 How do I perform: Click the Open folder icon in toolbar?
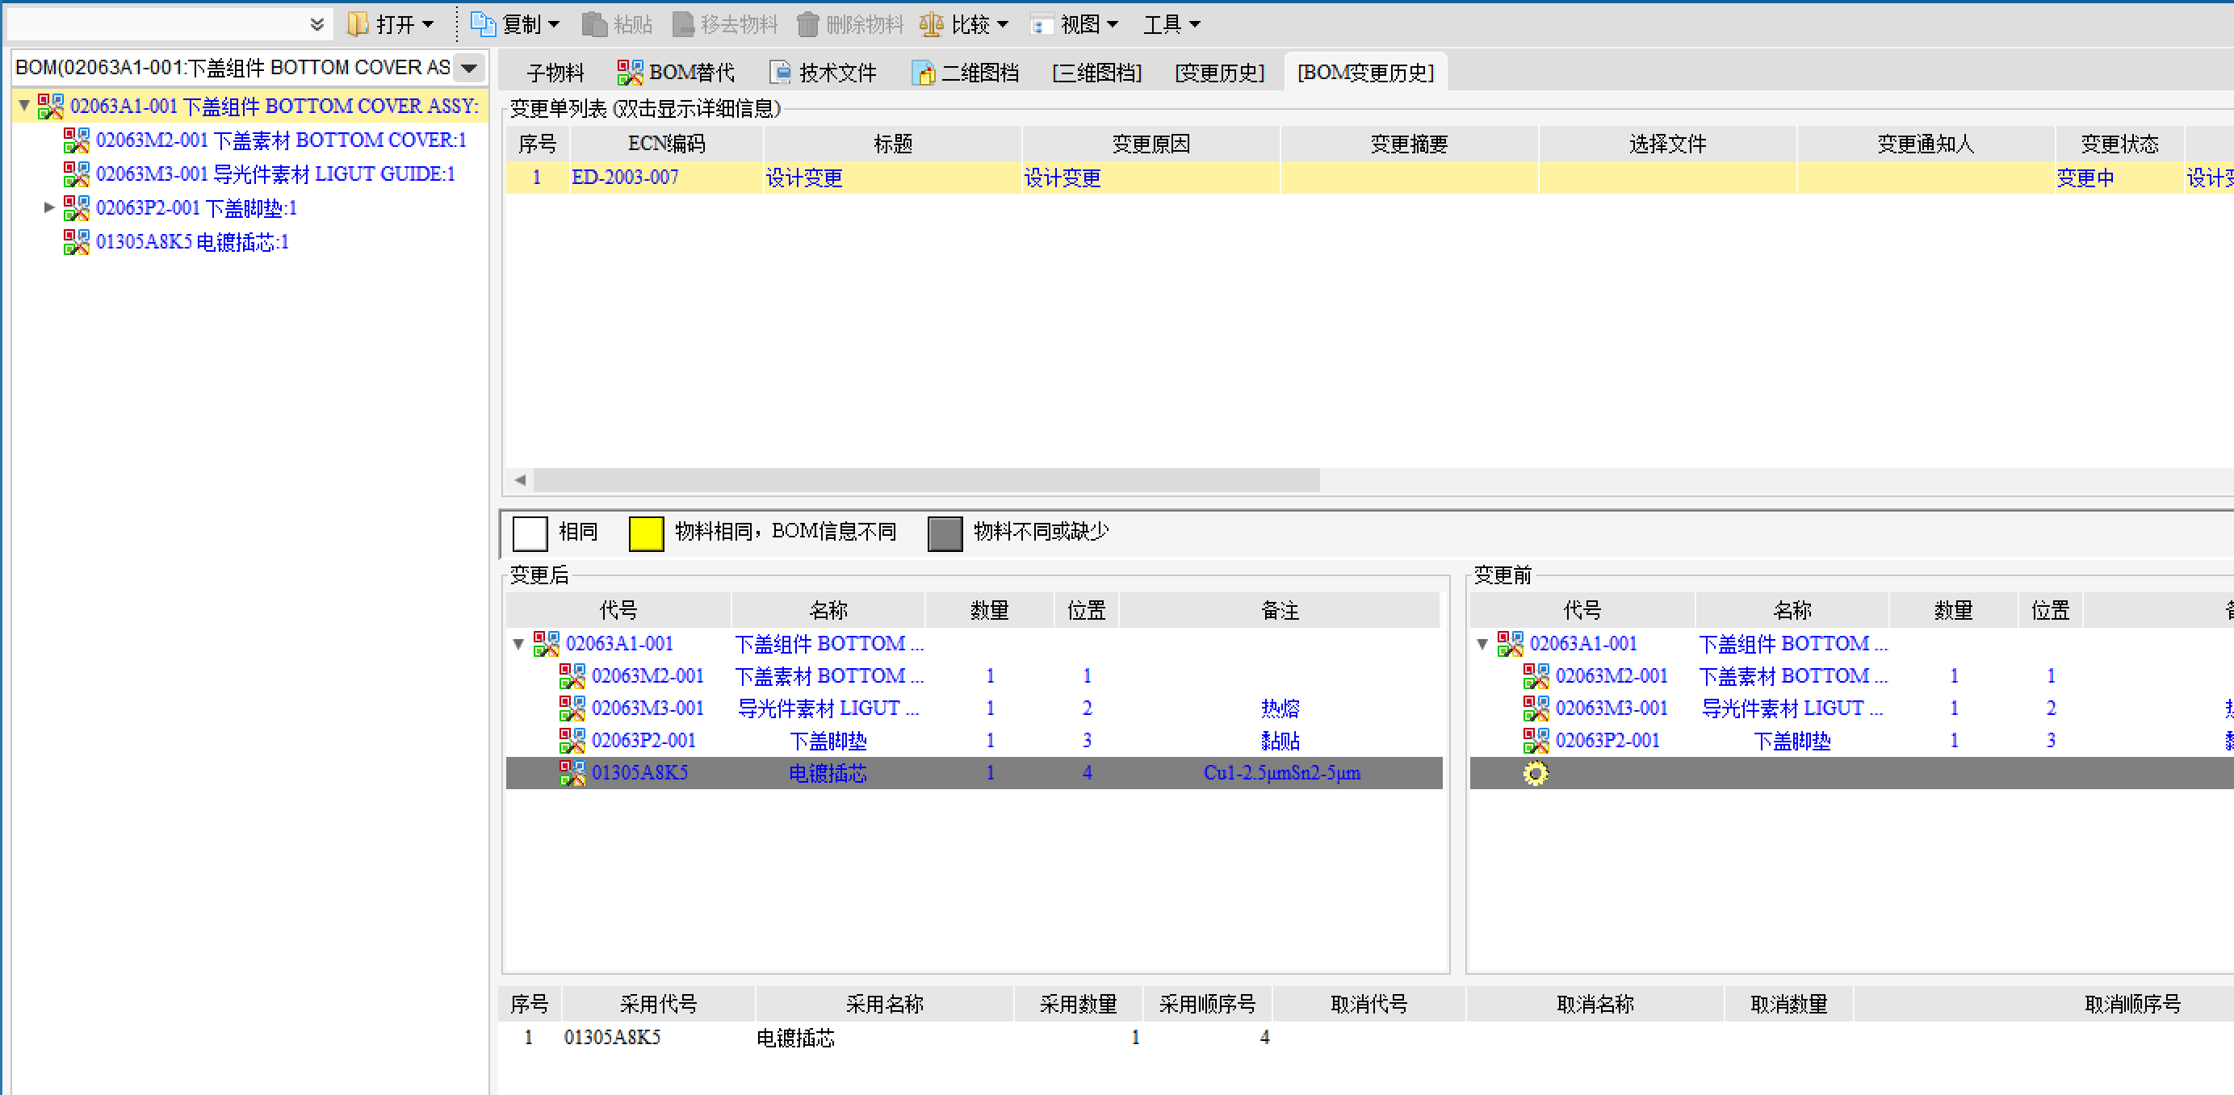tap(358, 24)
